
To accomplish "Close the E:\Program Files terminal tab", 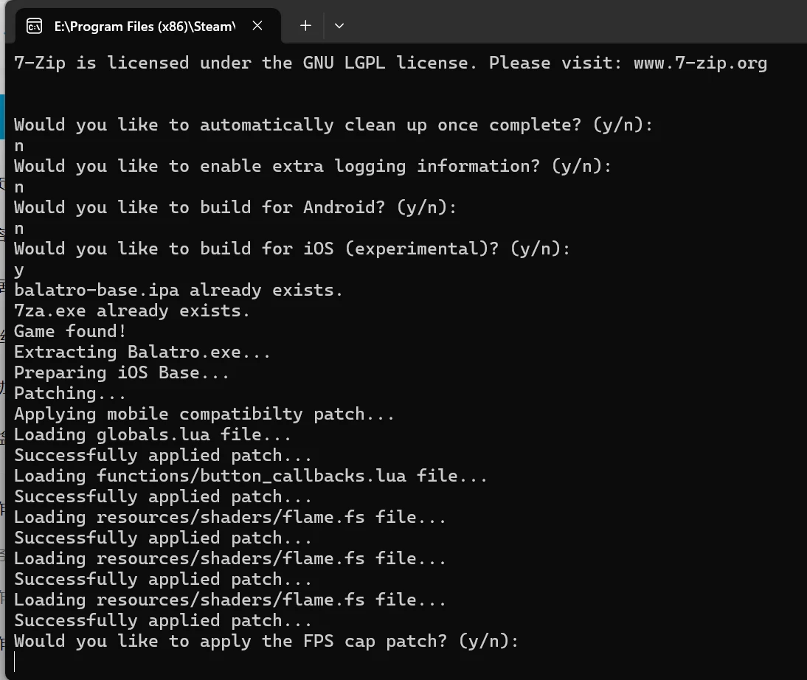I will (257, 26).
